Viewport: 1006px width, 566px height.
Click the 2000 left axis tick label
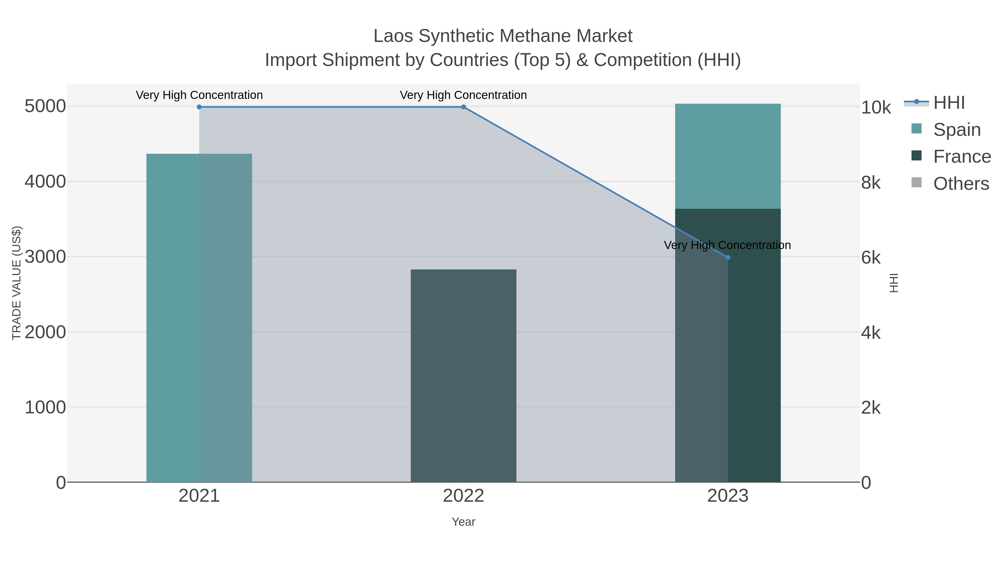(x=45, y=332)
